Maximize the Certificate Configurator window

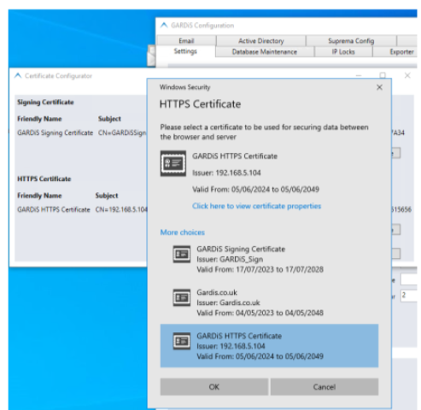(x=383, y=75)
